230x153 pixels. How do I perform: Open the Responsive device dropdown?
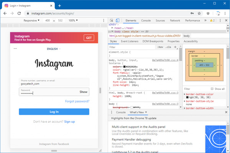point(31,20)
